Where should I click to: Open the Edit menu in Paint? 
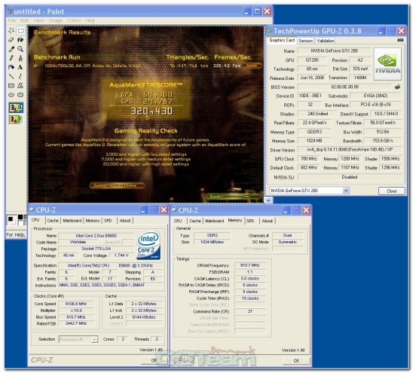[x=25, y=20]
